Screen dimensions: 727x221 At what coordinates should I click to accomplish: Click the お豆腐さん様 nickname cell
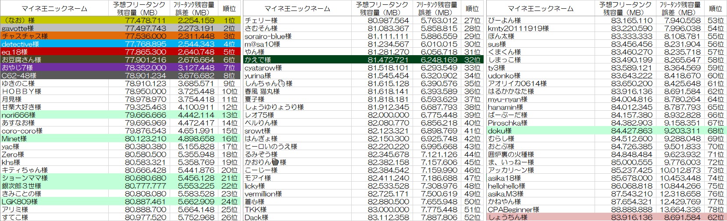click(54, 60)
